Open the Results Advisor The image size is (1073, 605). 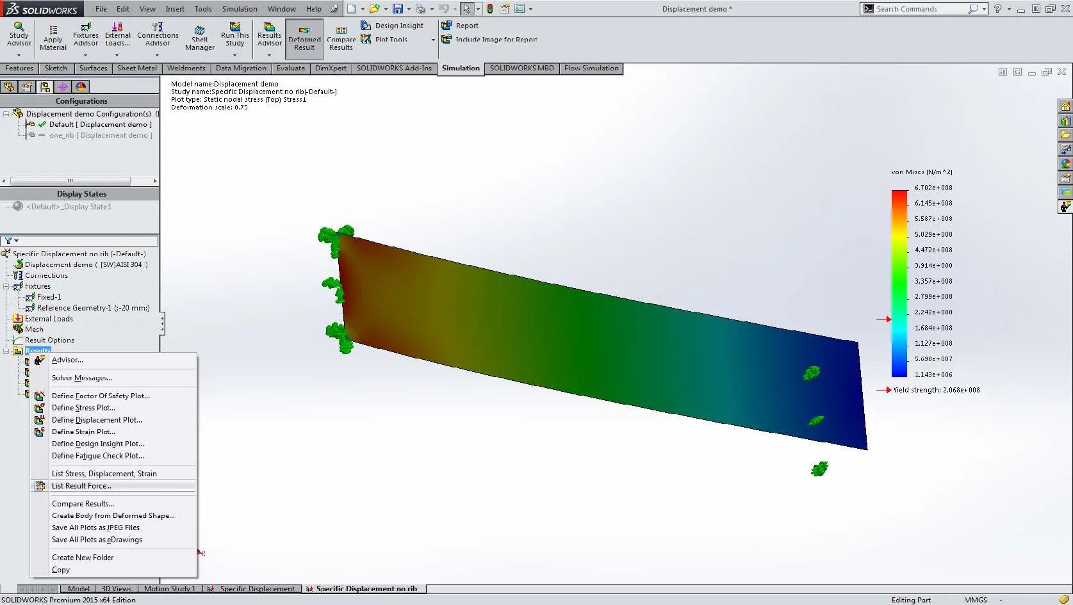pos(269,35)
